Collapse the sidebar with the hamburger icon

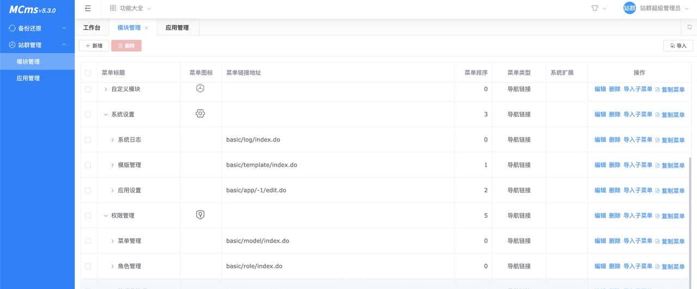tap(88, 8)
